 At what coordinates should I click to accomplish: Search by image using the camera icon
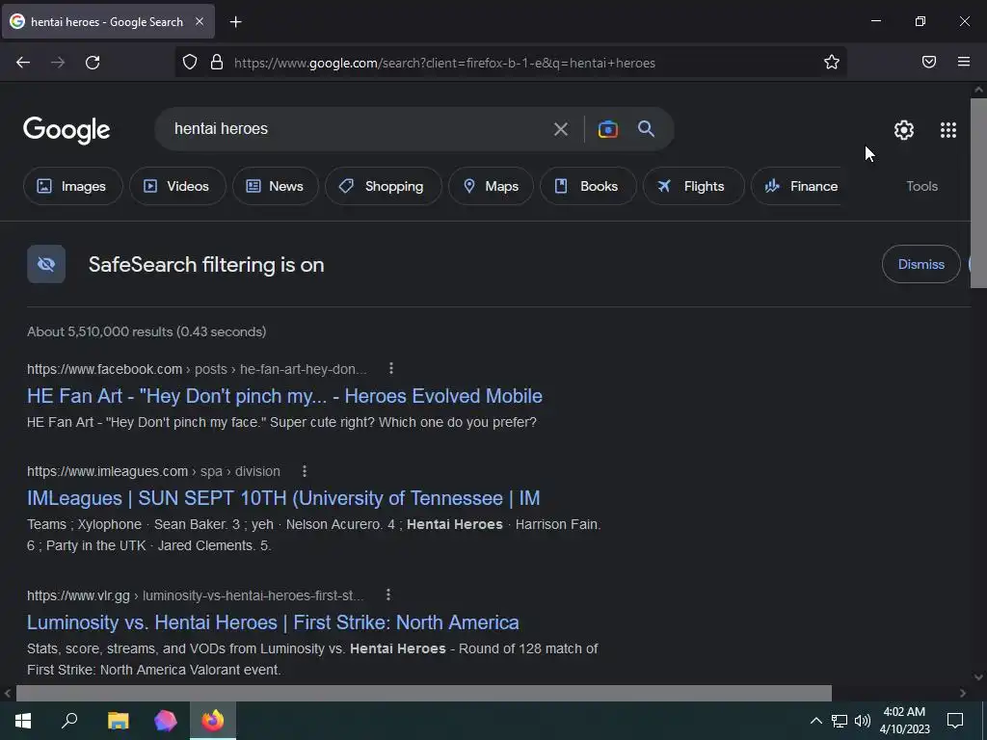pyautogui.click(x=607, y=129)
